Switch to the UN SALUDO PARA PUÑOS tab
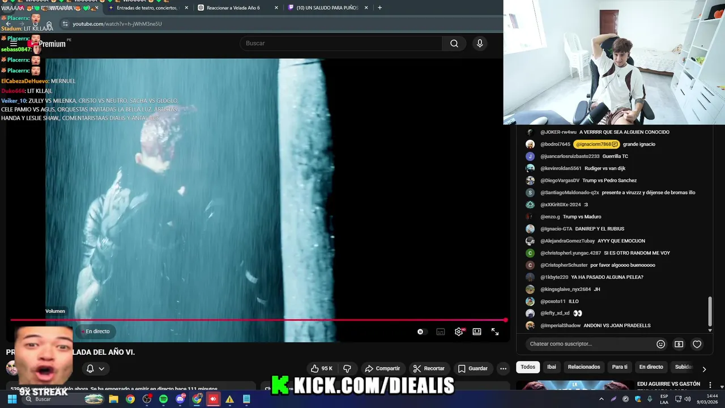Viewport: 725px width, 408px height. [x=327, y=8]
